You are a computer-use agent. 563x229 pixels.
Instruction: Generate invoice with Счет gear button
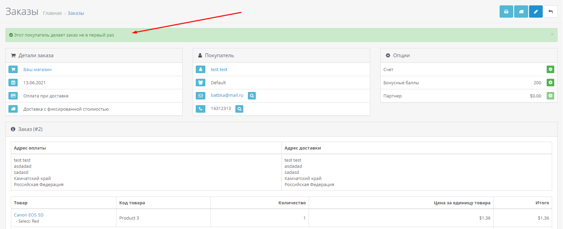550,70
